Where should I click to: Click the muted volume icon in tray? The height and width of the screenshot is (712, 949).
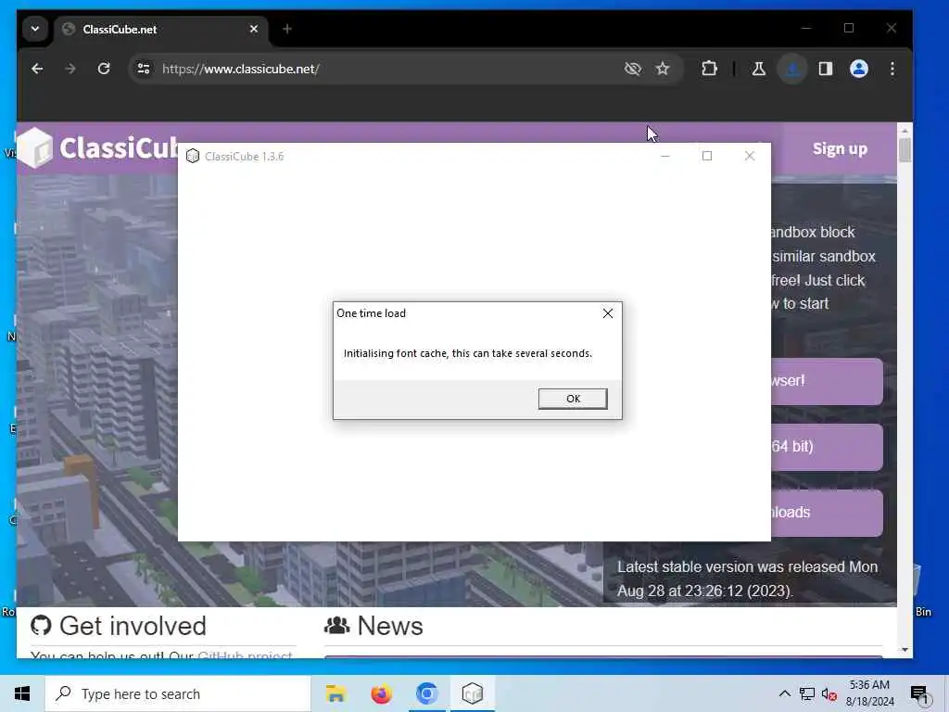[x=829, y=694]
